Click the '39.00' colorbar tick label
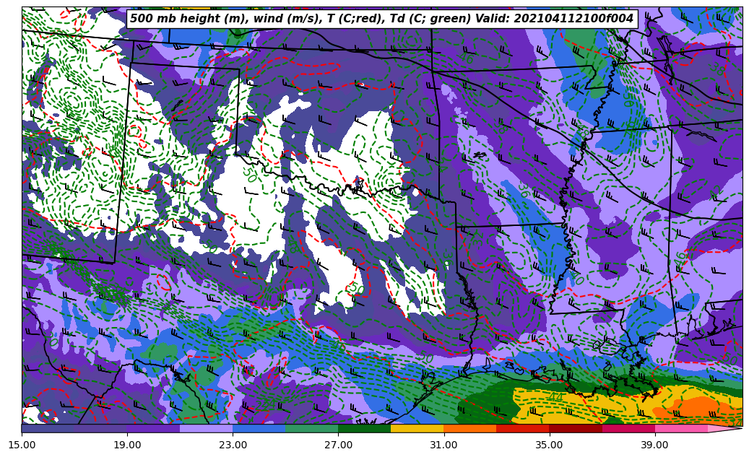Viewport: 749px width, 457px height. [655, 445]
